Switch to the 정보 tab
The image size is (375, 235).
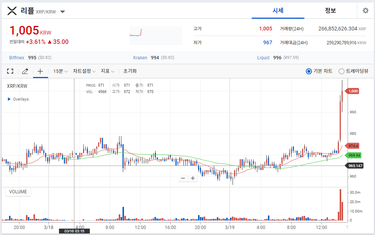[331, 11]
